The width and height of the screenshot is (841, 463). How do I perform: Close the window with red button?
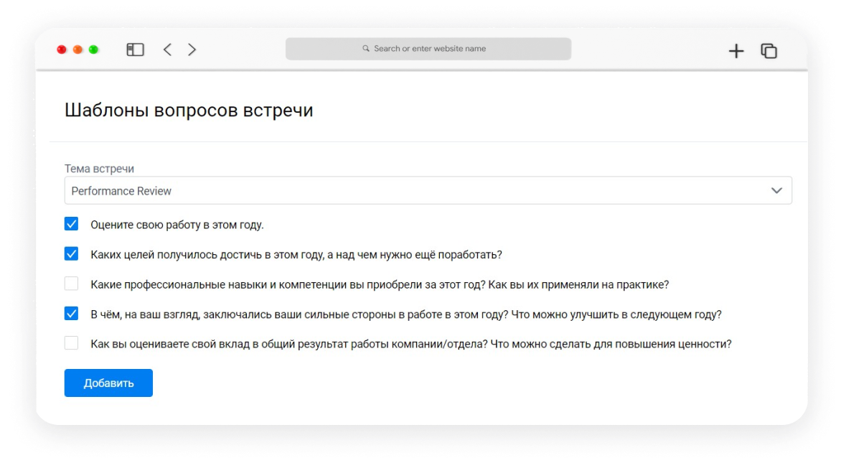coord(62,50)
